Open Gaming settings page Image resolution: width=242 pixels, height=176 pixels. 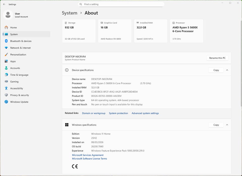[x=14, y=82]
